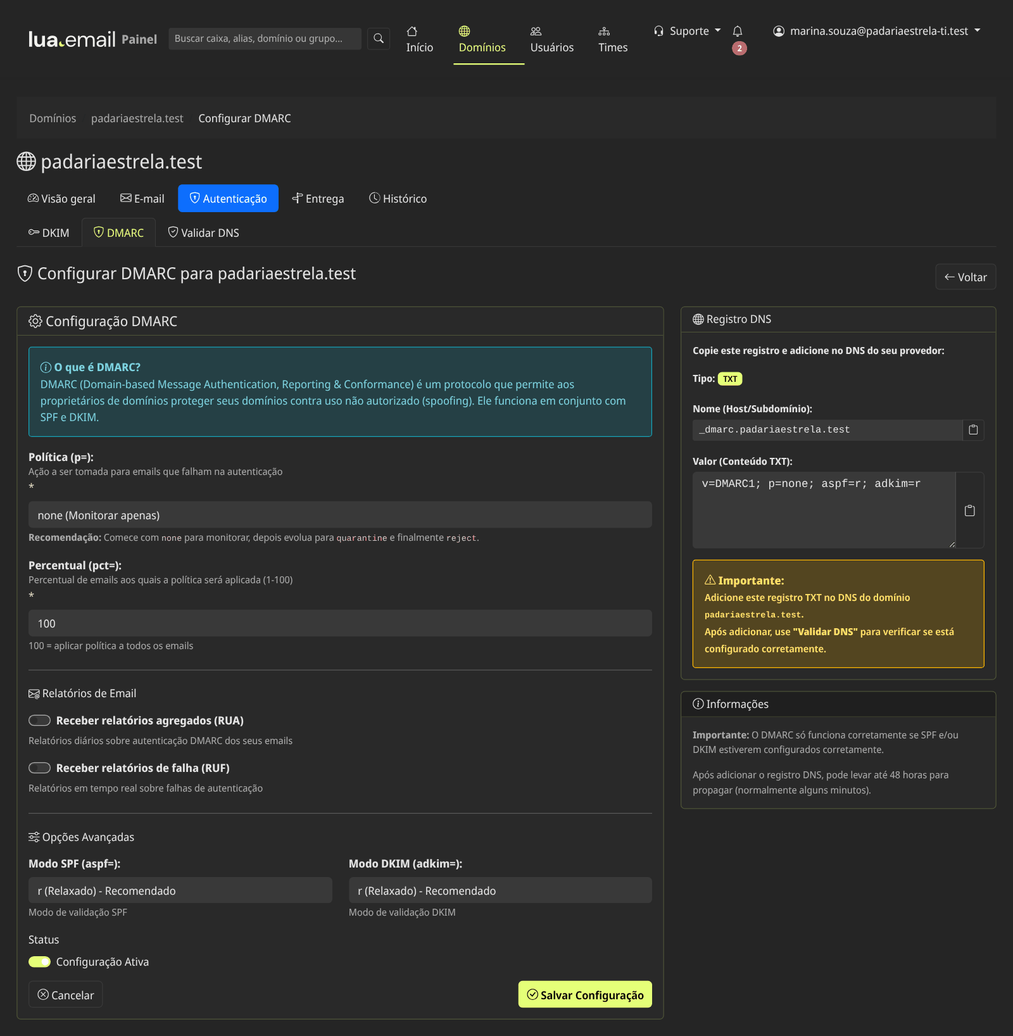Click the Percentual (pct=) input field
This screenshot has height=1036, width=1013.
click(340, 623)
